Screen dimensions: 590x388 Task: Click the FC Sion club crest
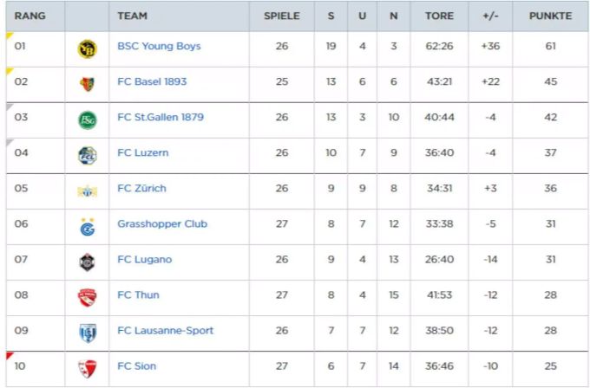(88, 368)
